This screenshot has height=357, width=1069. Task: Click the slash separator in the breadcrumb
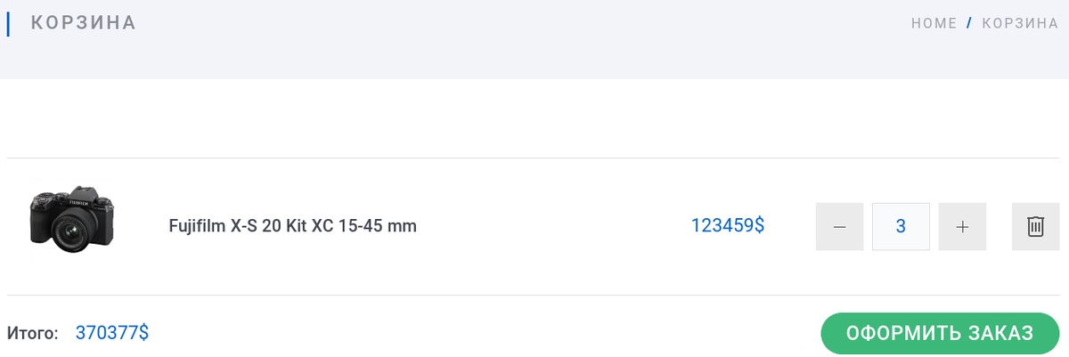pyautogui.click(x=969, y=24)
